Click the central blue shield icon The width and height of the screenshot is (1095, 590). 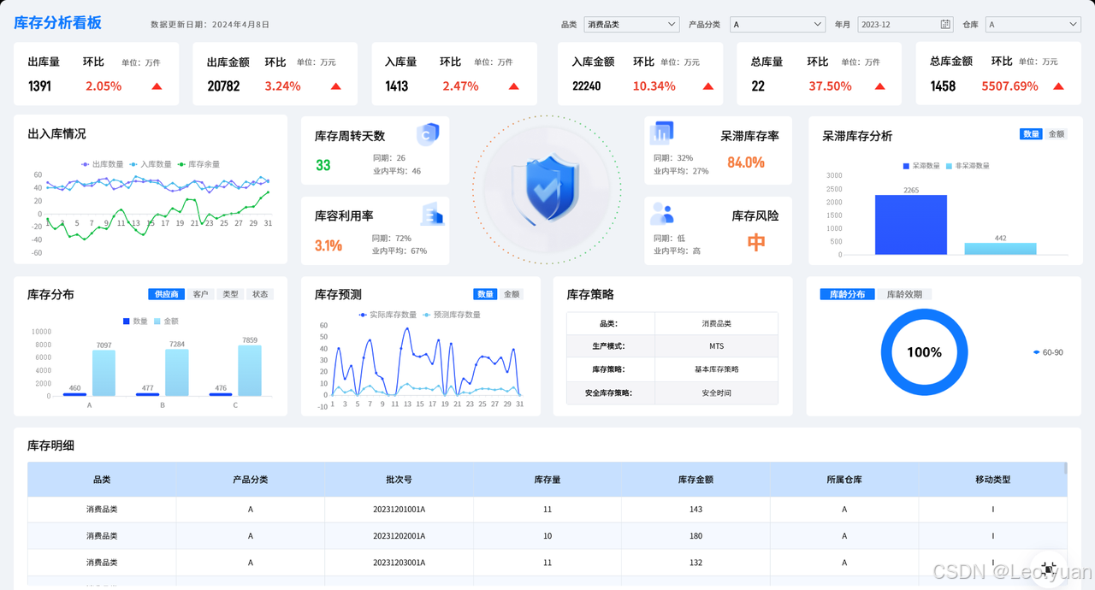pos(547,189)
